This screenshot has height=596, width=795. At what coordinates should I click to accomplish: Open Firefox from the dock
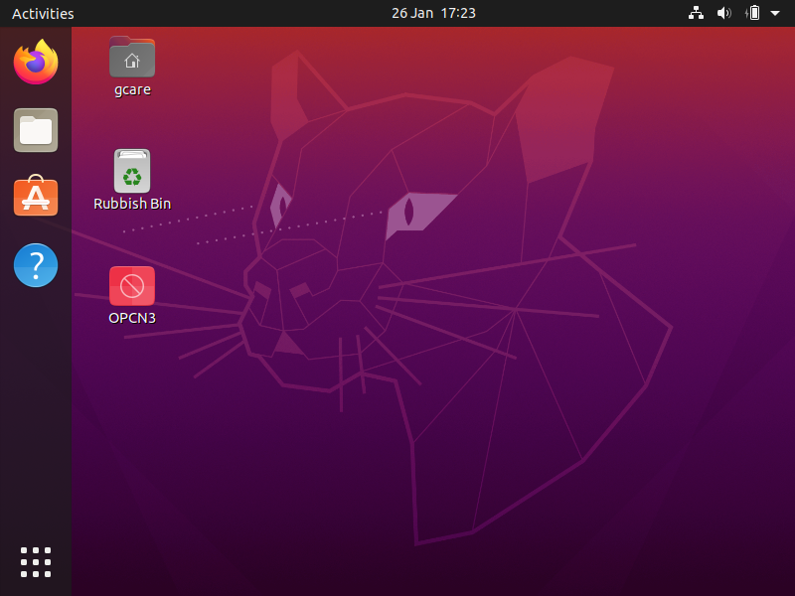pos(36,62)
